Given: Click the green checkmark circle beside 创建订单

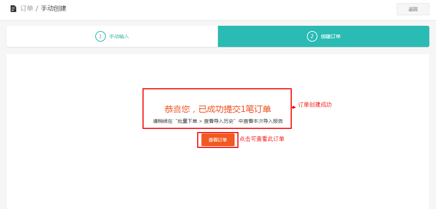Looking at the screenshot, I should pos(312,36).
